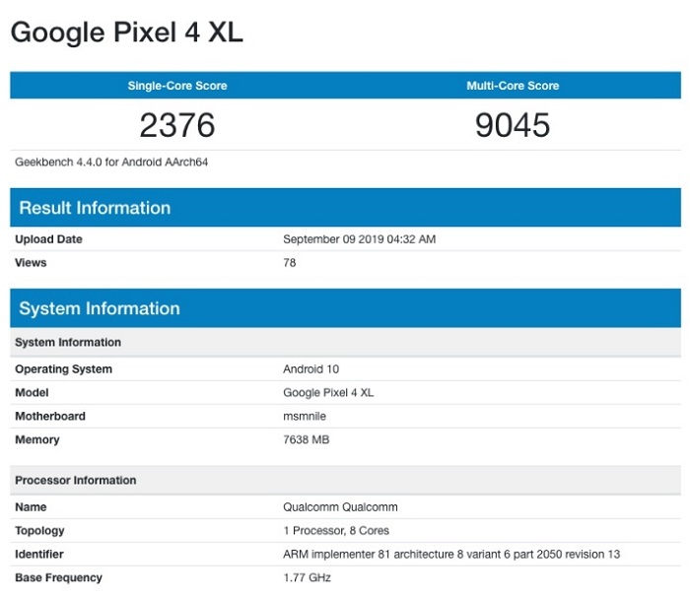This screenshot has height=597, width=690.
Task: Select the Google Pixel 4 XL model value
Action: click(x=328, y=392)
